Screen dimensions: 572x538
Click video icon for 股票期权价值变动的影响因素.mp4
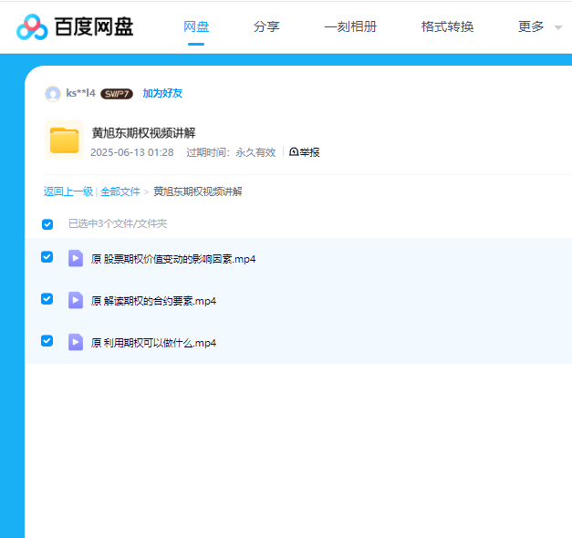point(76,258)
